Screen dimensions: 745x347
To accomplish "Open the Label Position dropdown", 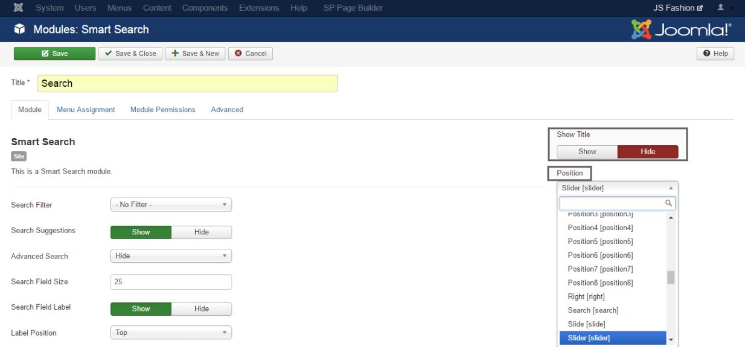I will pos(171,333).
